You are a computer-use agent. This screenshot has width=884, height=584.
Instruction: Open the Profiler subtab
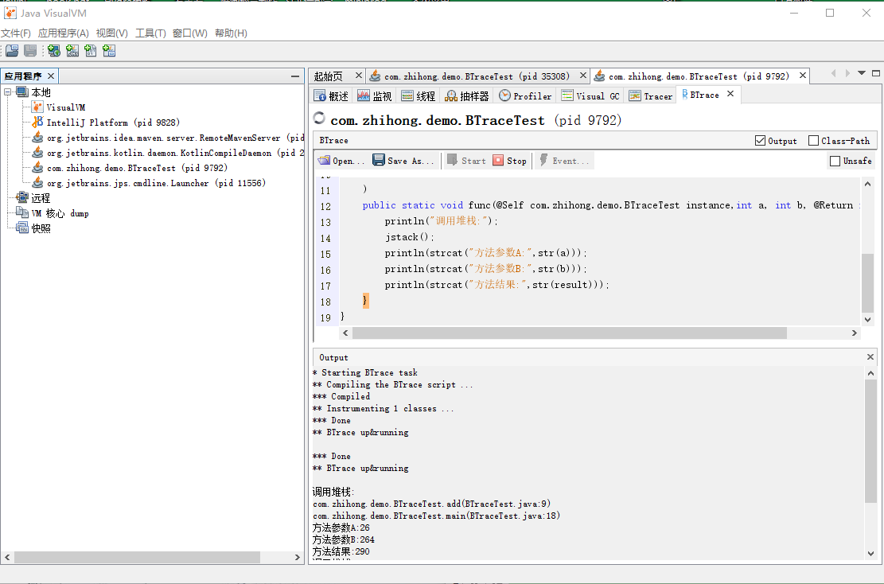[525, 95]
